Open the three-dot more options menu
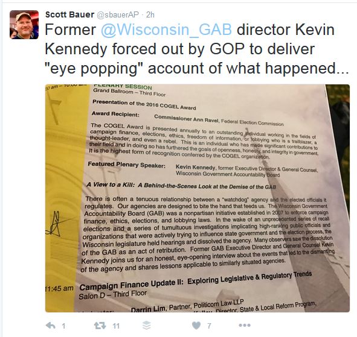 245,326
